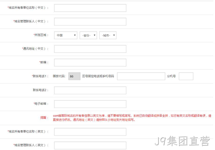Screen dimensions: 215x150
Task: Open the 中国 country dropdown
Action: [66, 35]
